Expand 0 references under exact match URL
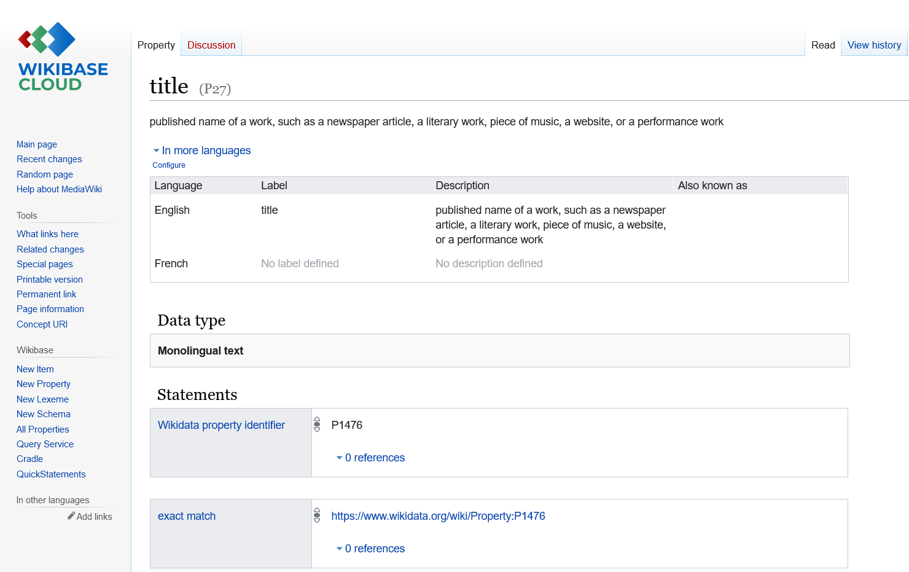Screen dimensions: 909x572 (x=370, y=549)
